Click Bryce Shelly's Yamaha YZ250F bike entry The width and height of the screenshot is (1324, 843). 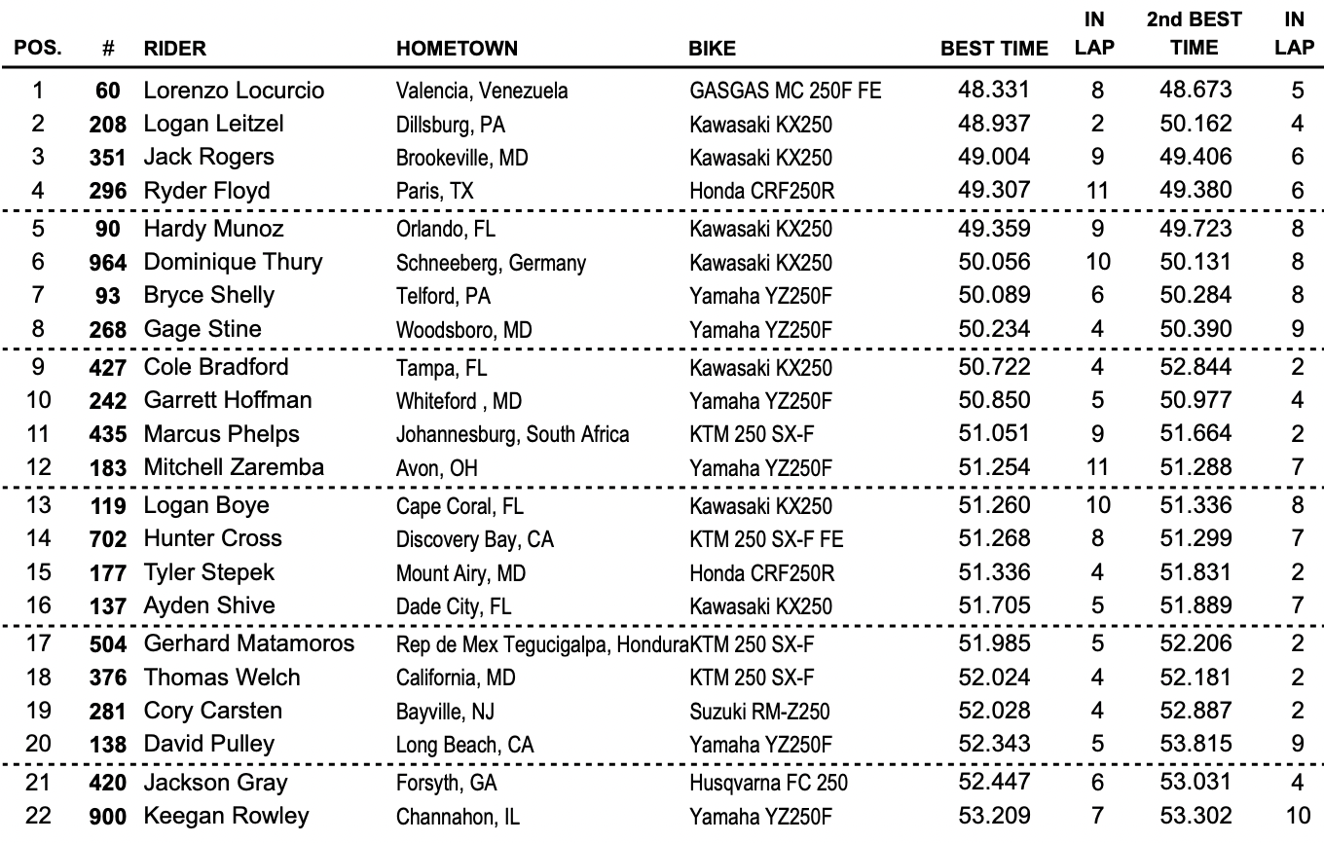pos(760,296)
